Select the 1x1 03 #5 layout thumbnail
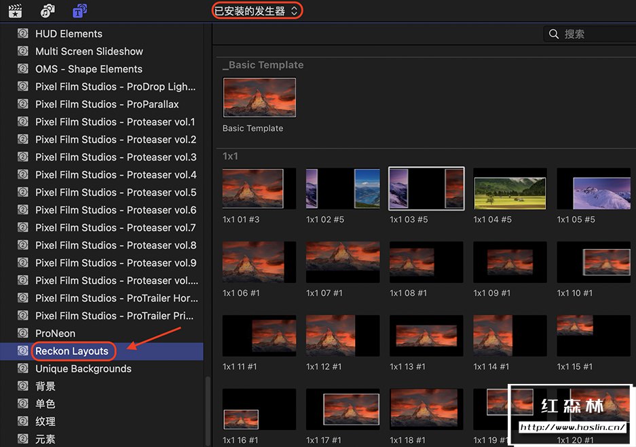This screenshot has height=447, width=636. pos(426,189)
